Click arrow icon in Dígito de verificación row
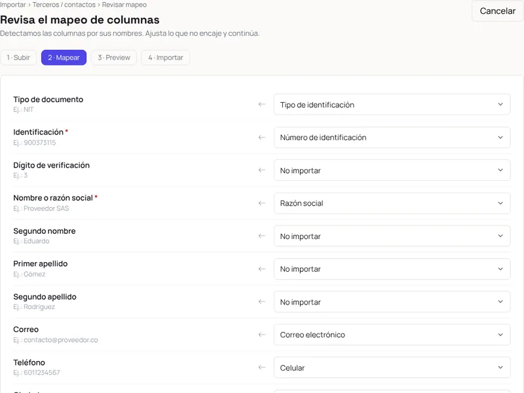Image resolution: width=524 pixels, height=393 pixels. coord(261,170)
